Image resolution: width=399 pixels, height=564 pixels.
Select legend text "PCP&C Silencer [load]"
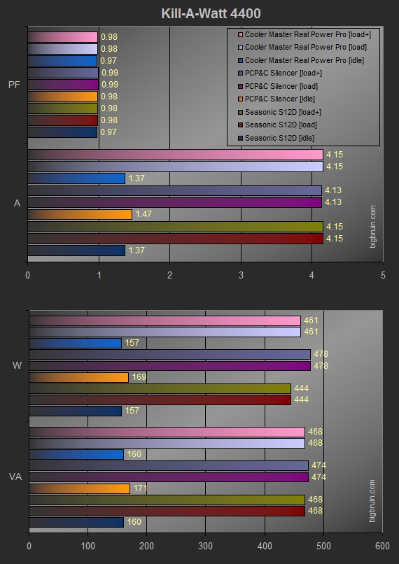click(281, 86)
